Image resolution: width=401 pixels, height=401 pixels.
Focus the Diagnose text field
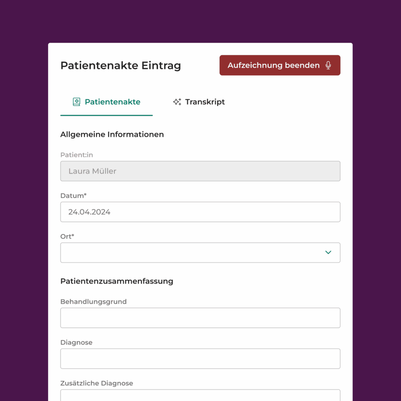coord(200,358)
